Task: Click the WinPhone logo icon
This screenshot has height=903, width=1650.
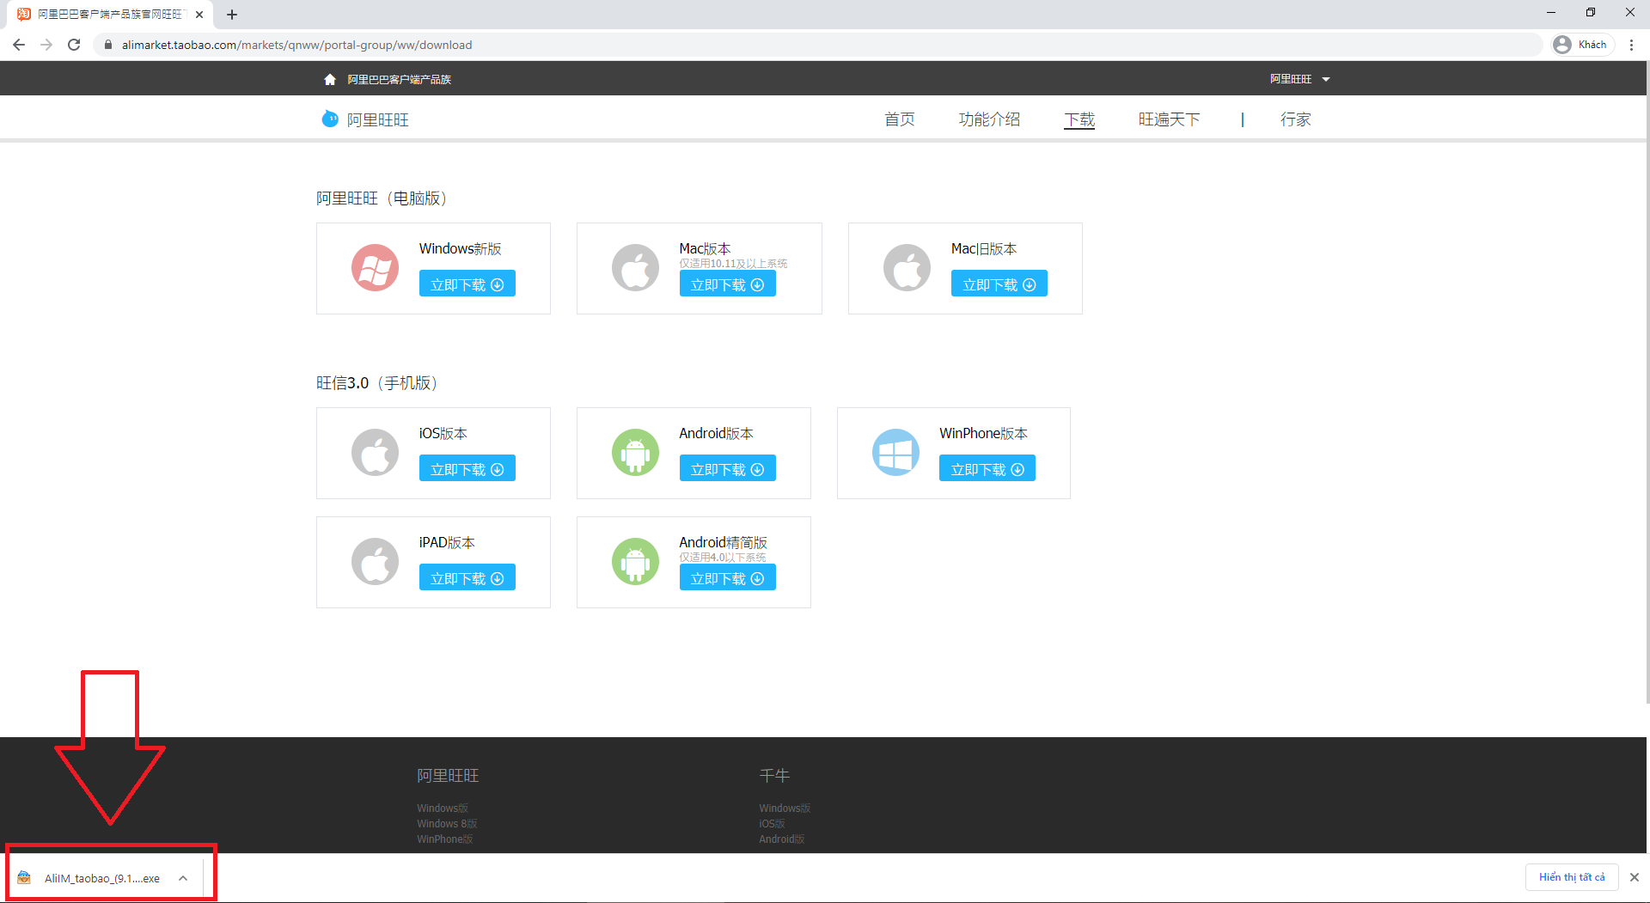Action: (x=895, y=453)
